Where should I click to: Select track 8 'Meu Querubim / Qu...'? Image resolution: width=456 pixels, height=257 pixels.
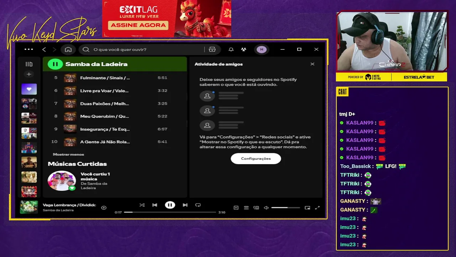[115, 116]
